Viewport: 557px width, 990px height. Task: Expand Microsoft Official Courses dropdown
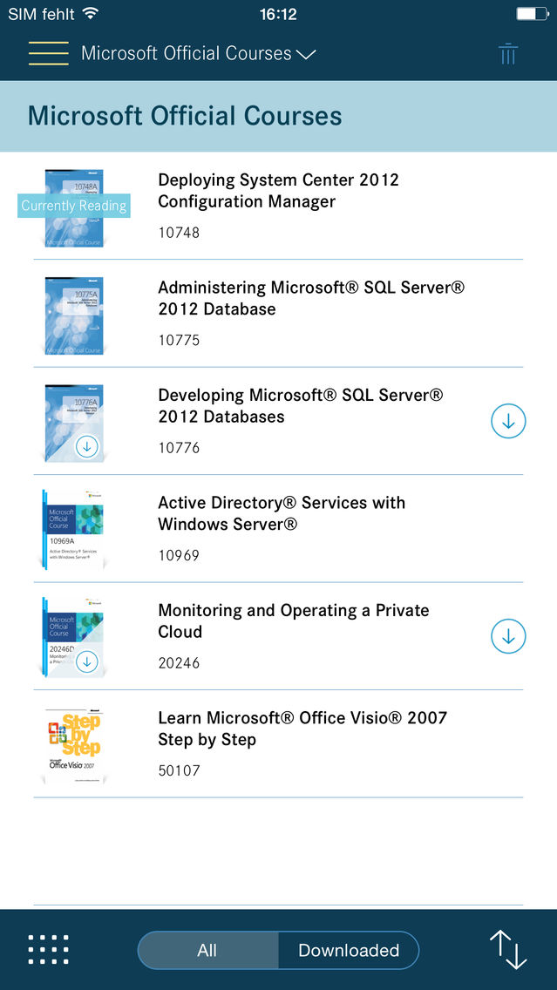pos(198,54)
